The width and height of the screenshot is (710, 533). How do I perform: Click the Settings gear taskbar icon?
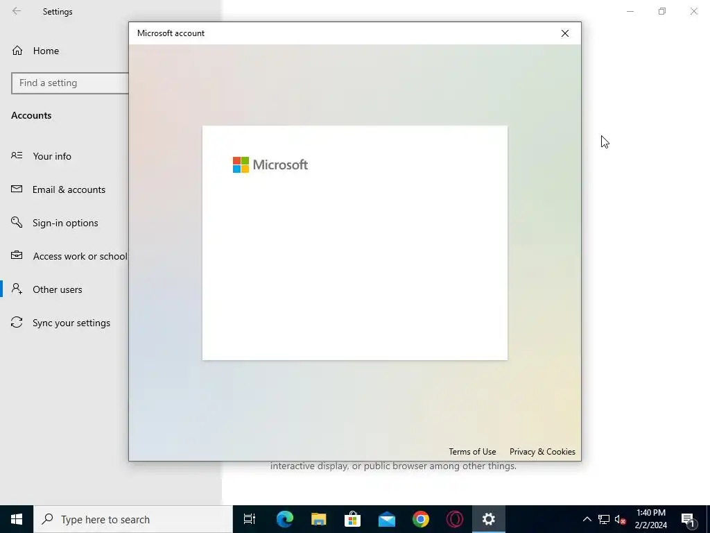488,519
